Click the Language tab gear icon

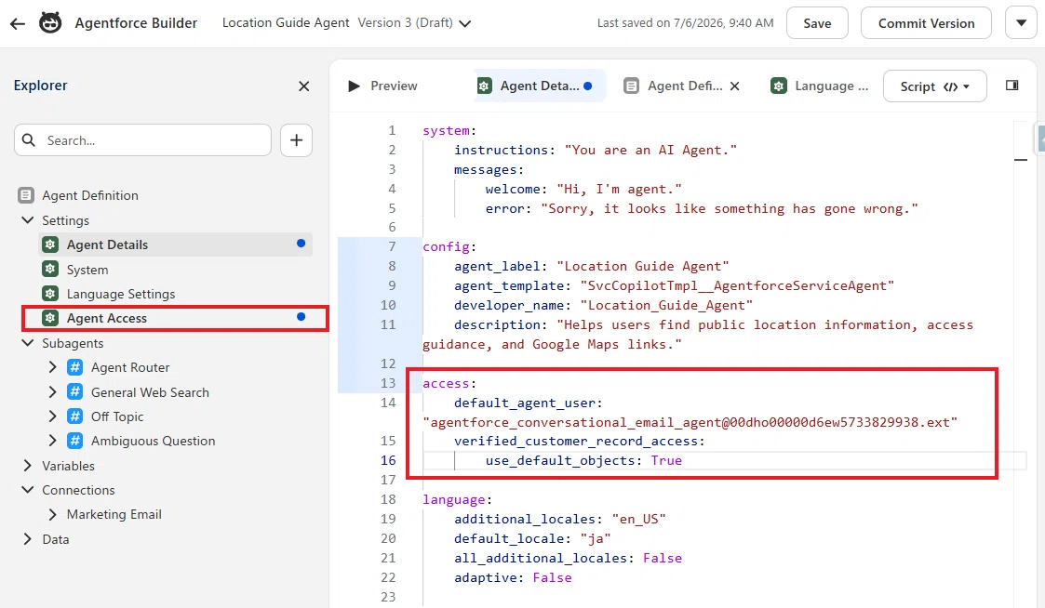click(779, 86)
